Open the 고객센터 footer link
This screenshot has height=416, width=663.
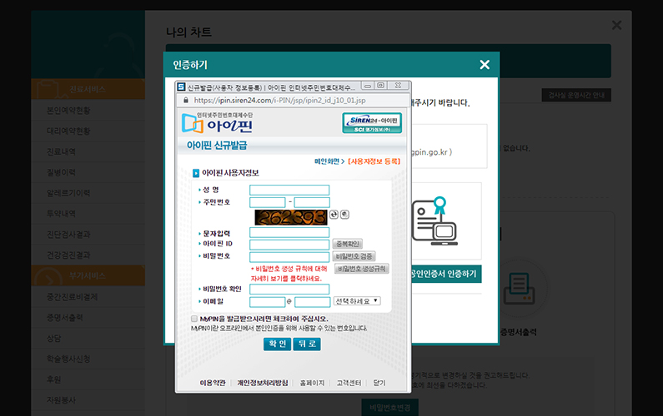click(349, 383)
